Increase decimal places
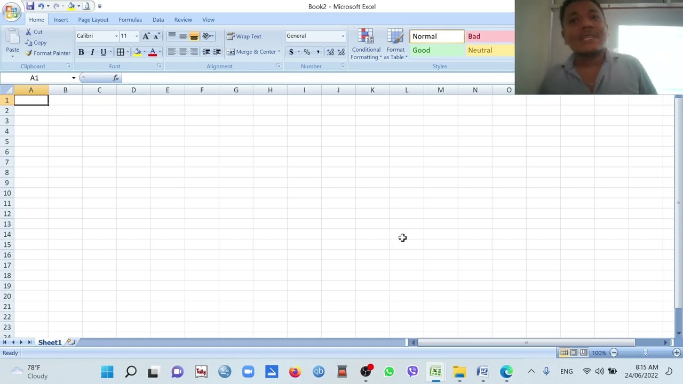This screenshot has width=683, height=384. click(x=330, y=52)
